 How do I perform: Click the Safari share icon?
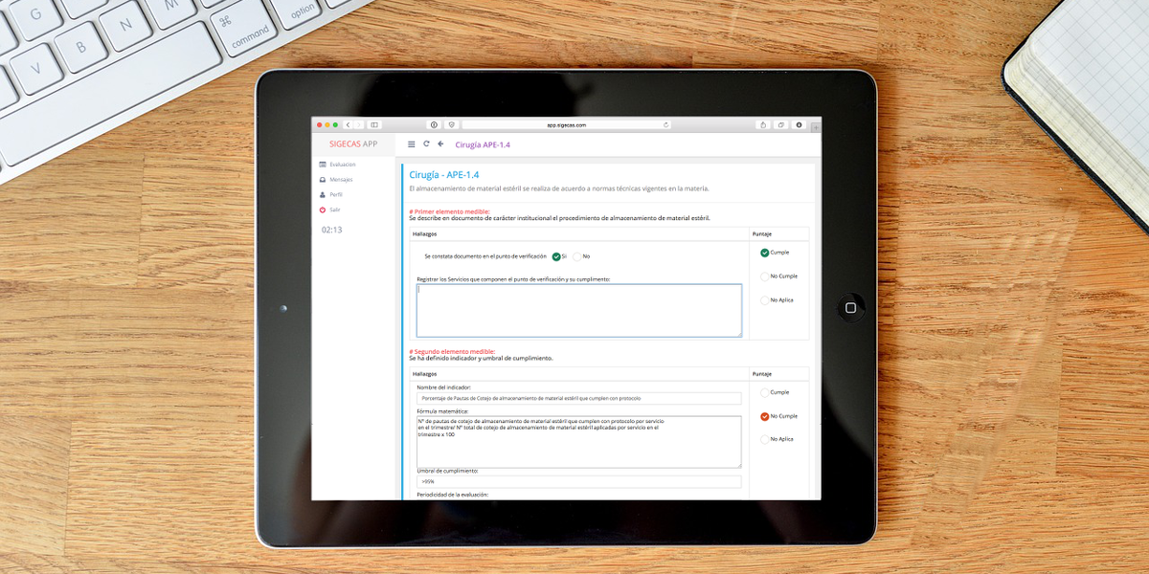pyautogui.click(x=763, y=124)
